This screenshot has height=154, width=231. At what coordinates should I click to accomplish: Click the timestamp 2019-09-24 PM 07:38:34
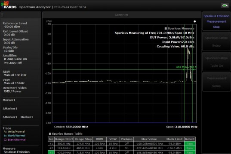click(x=70, y=7)
